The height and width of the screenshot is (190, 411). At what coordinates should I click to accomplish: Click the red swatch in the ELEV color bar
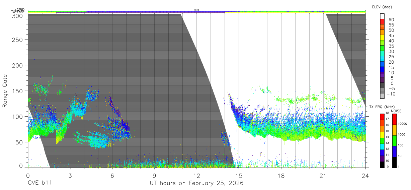pos(383,21)
